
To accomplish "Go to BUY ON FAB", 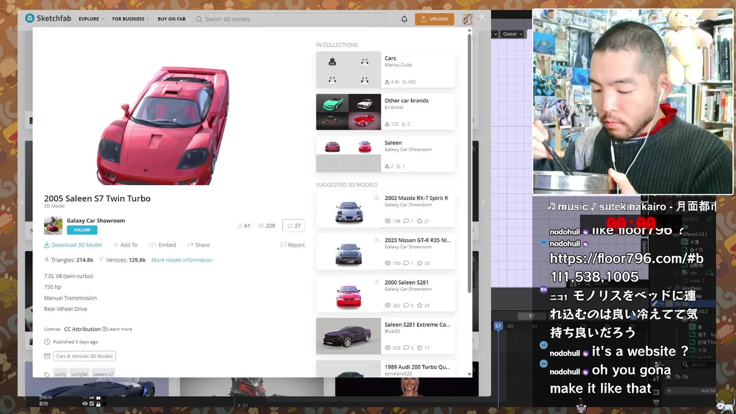I will 171,19.
